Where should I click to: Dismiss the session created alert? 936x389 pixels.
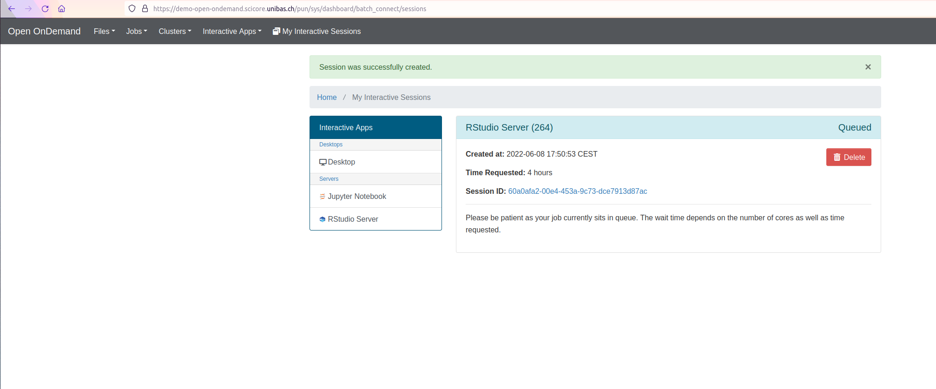click(868, 67)
